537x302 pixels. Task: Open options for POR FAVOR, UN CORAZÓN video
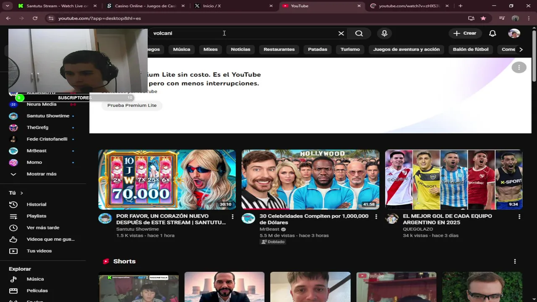[x=232, y=216]
